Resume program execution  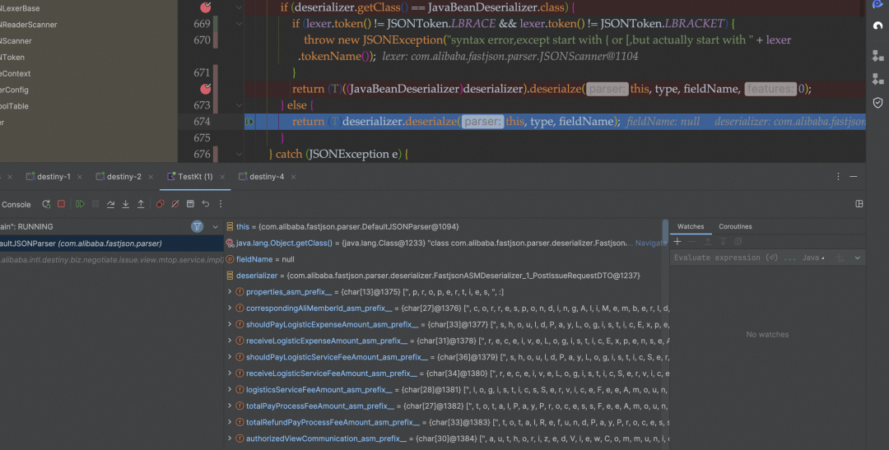(x=80, y=204)
